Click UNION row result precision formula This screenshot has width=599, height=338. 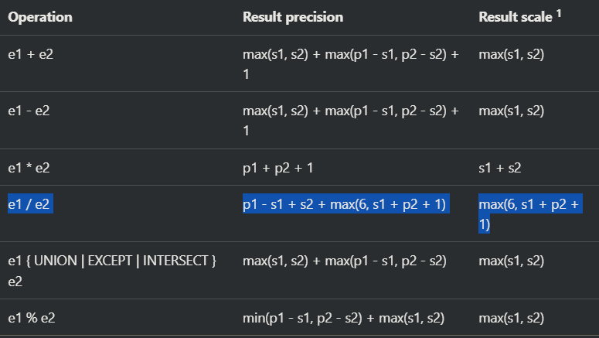344,261
